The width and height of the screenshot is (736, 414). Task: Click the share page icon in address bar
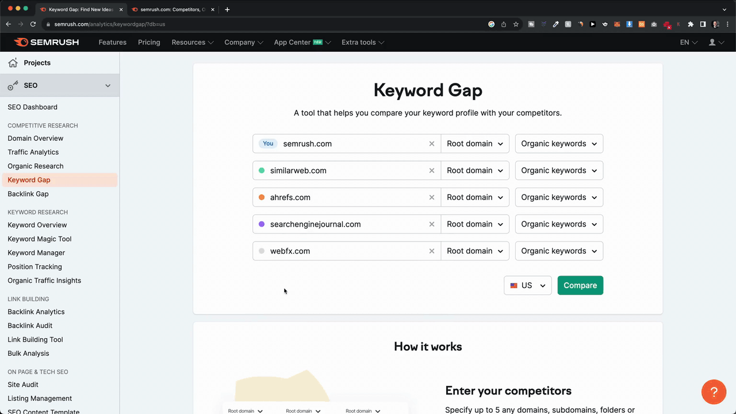click(504, 24)
